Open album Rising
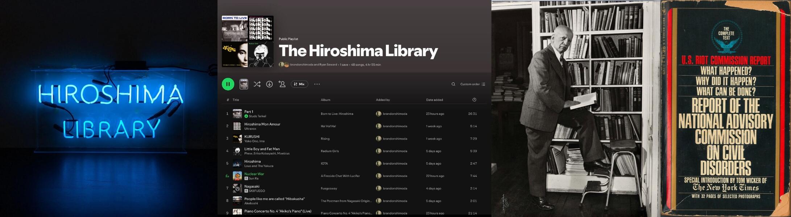791x217 pixels. point(325,139)
